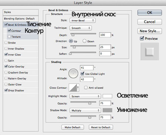
Task: Enable the Satin checkbox
Action: (x=6, y=60)
